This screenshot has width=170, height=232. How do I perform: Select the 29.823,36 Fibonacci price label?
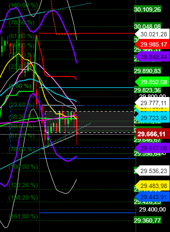tap(147, 90)
